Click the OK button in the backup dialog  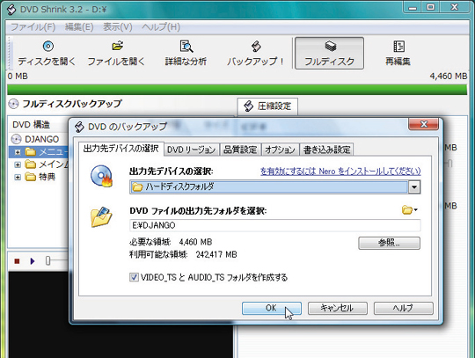click(x=272, y=308)
